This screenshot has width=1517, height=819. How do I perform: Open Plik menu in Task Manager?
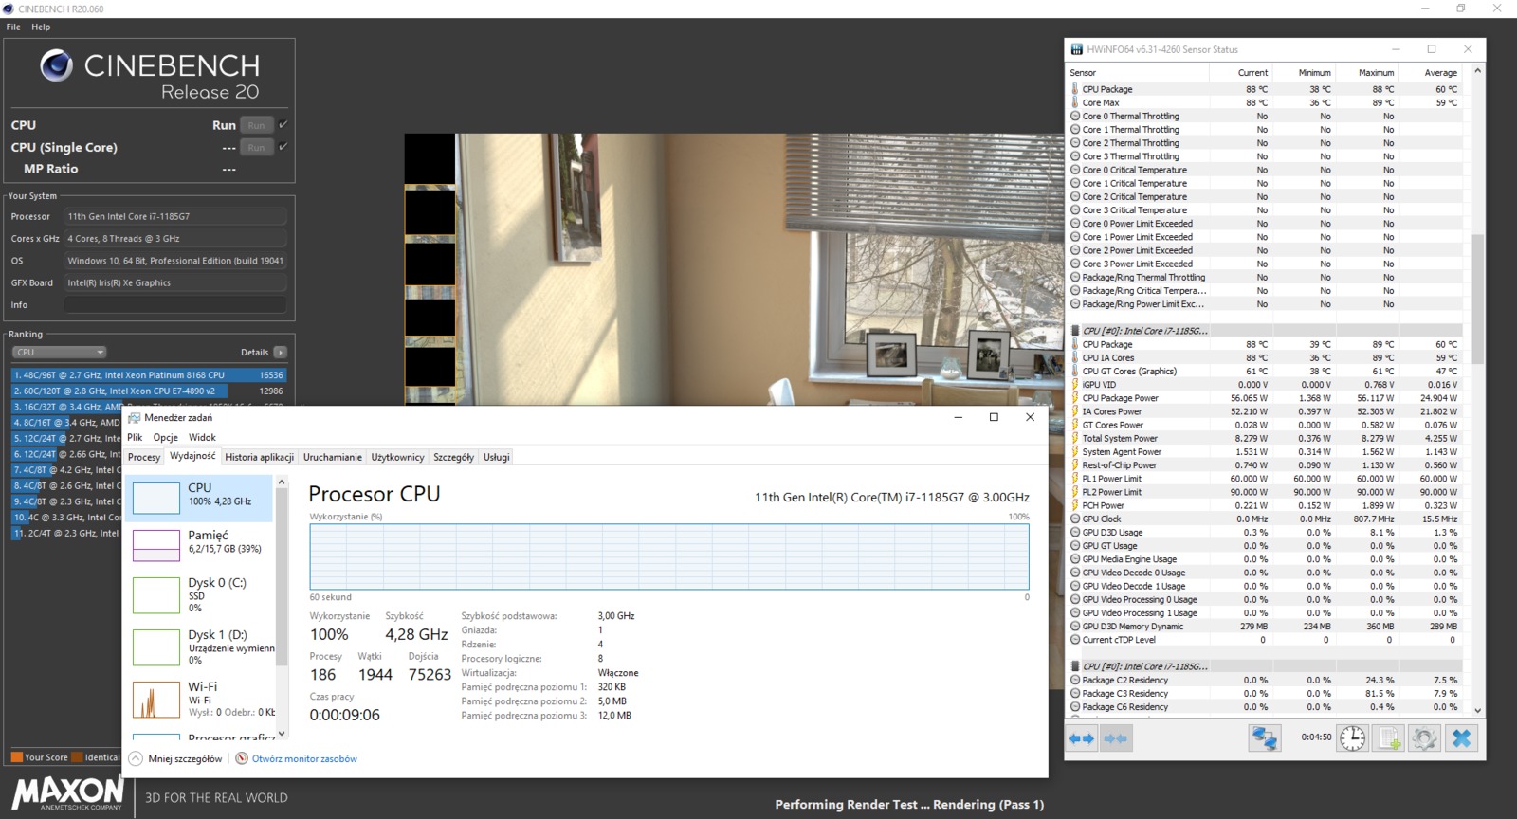click(x=135, y=437)
